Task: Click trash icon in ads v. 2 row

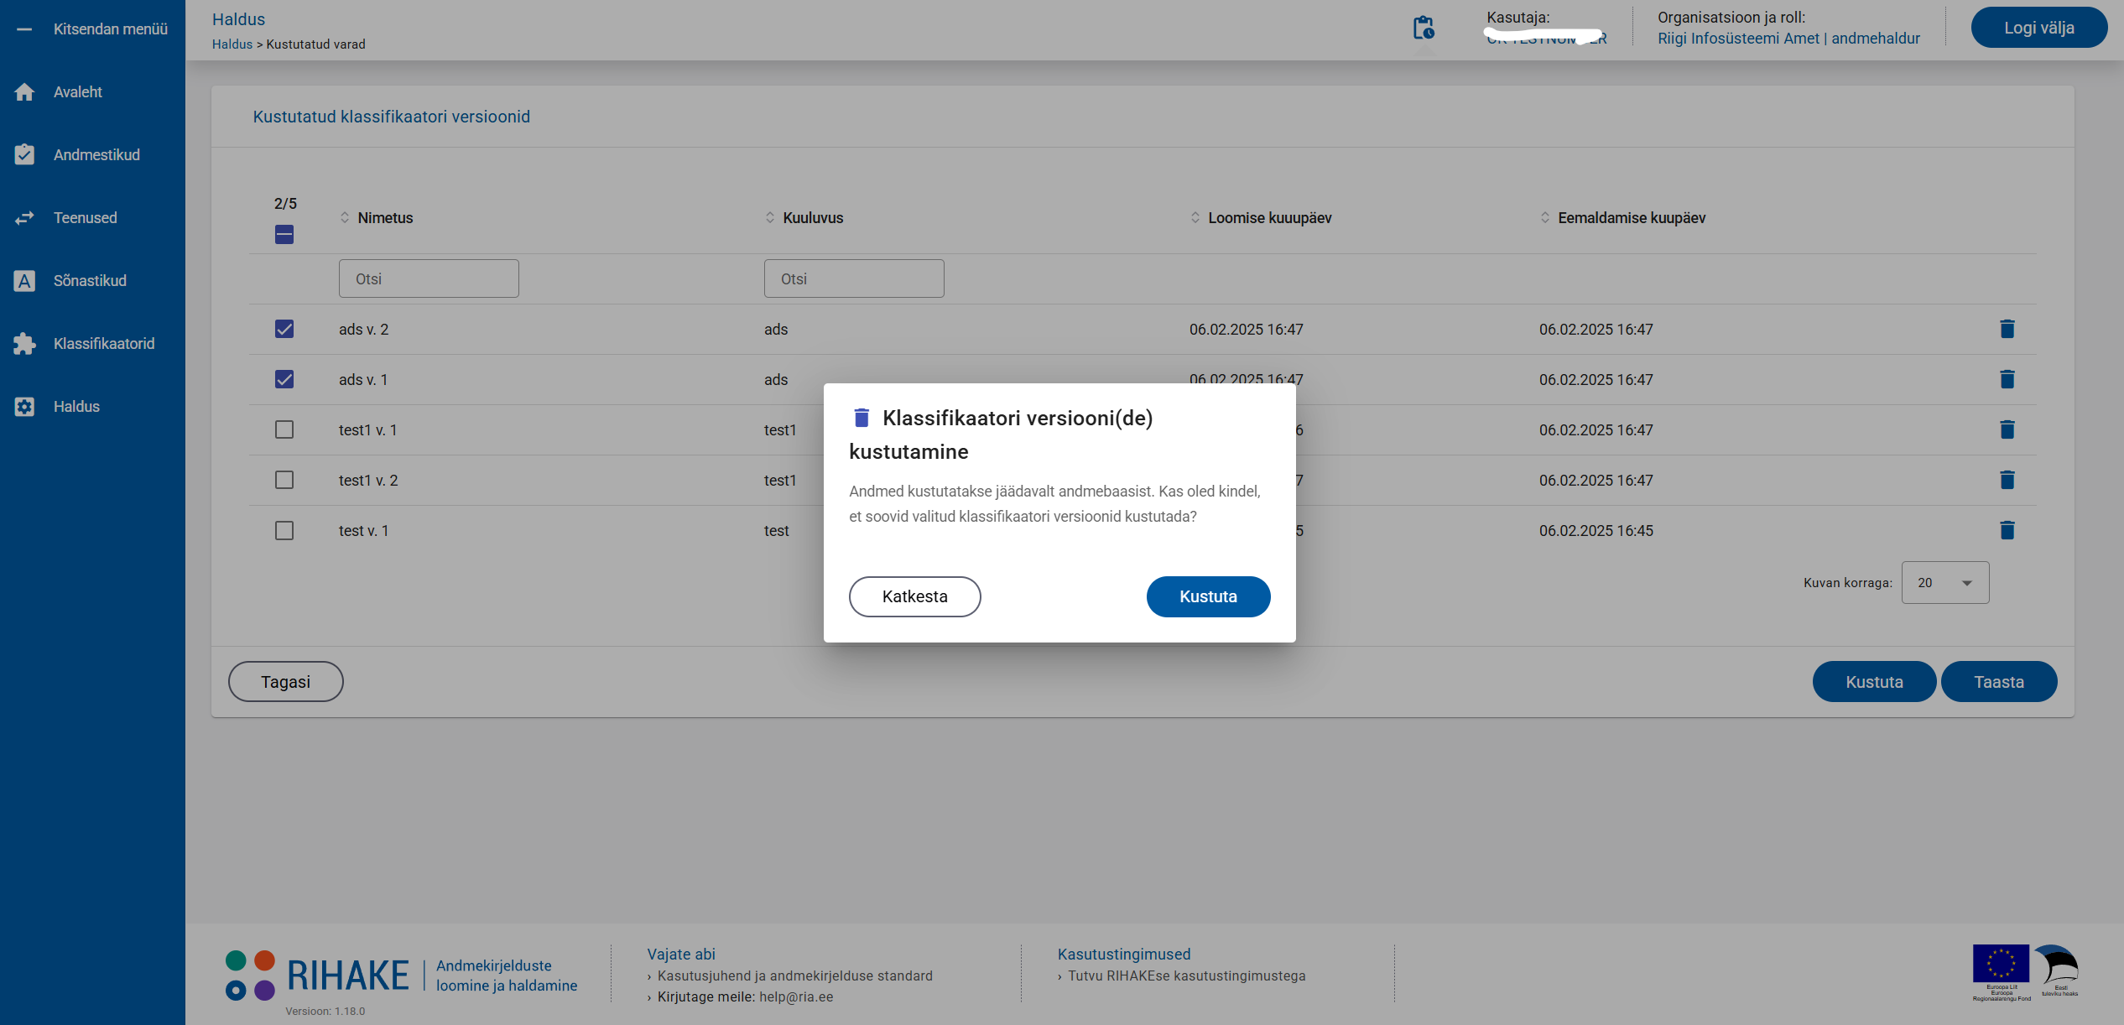Action: (2007, 329)
